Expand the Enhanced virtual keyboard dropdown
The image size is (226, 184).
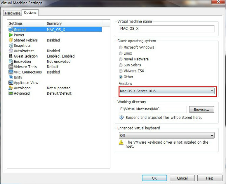pos(167,135)
